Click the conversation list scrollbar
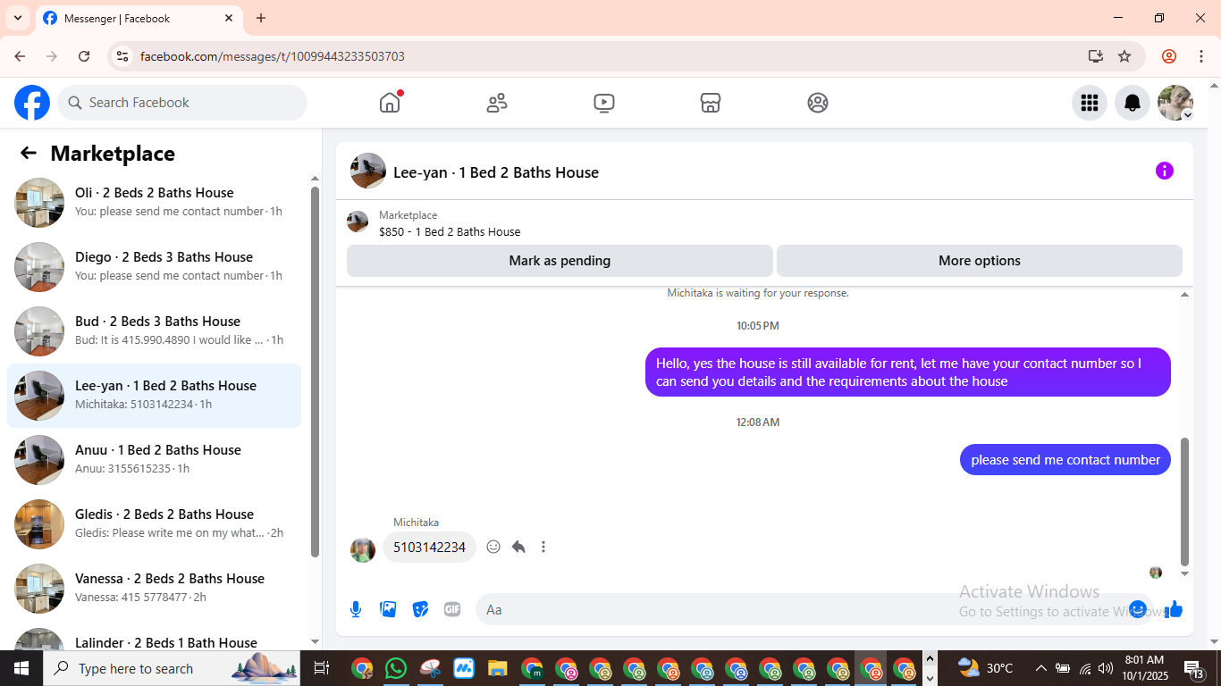The width and height of the screenshot is (1221, 686). click(x=315, y=372)
